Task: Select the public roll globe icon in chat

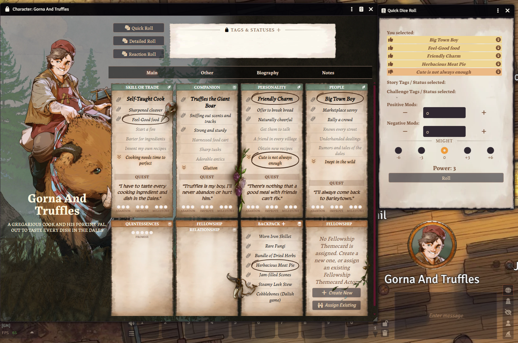Action: [508, 290]
